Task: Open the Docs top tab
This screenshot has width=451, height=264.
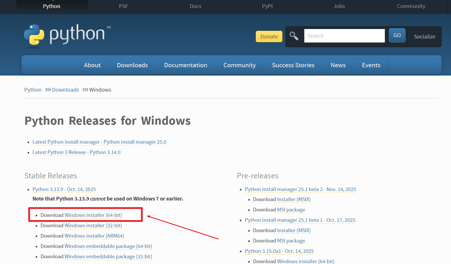Action: click(195, 6)
